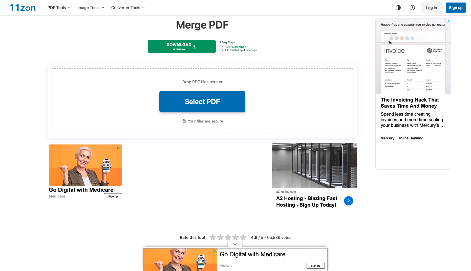Click the '4.6 / 5 - 65,586 votes' text
Image resolution: width=471 pixels, height=271 pixels.
coord(271,237)
